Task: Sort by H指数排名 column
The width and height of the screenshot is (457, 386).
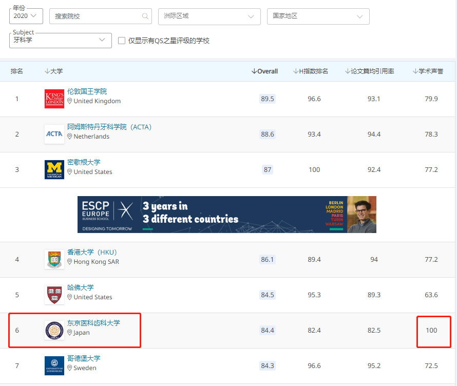Action: coord(311,71)
